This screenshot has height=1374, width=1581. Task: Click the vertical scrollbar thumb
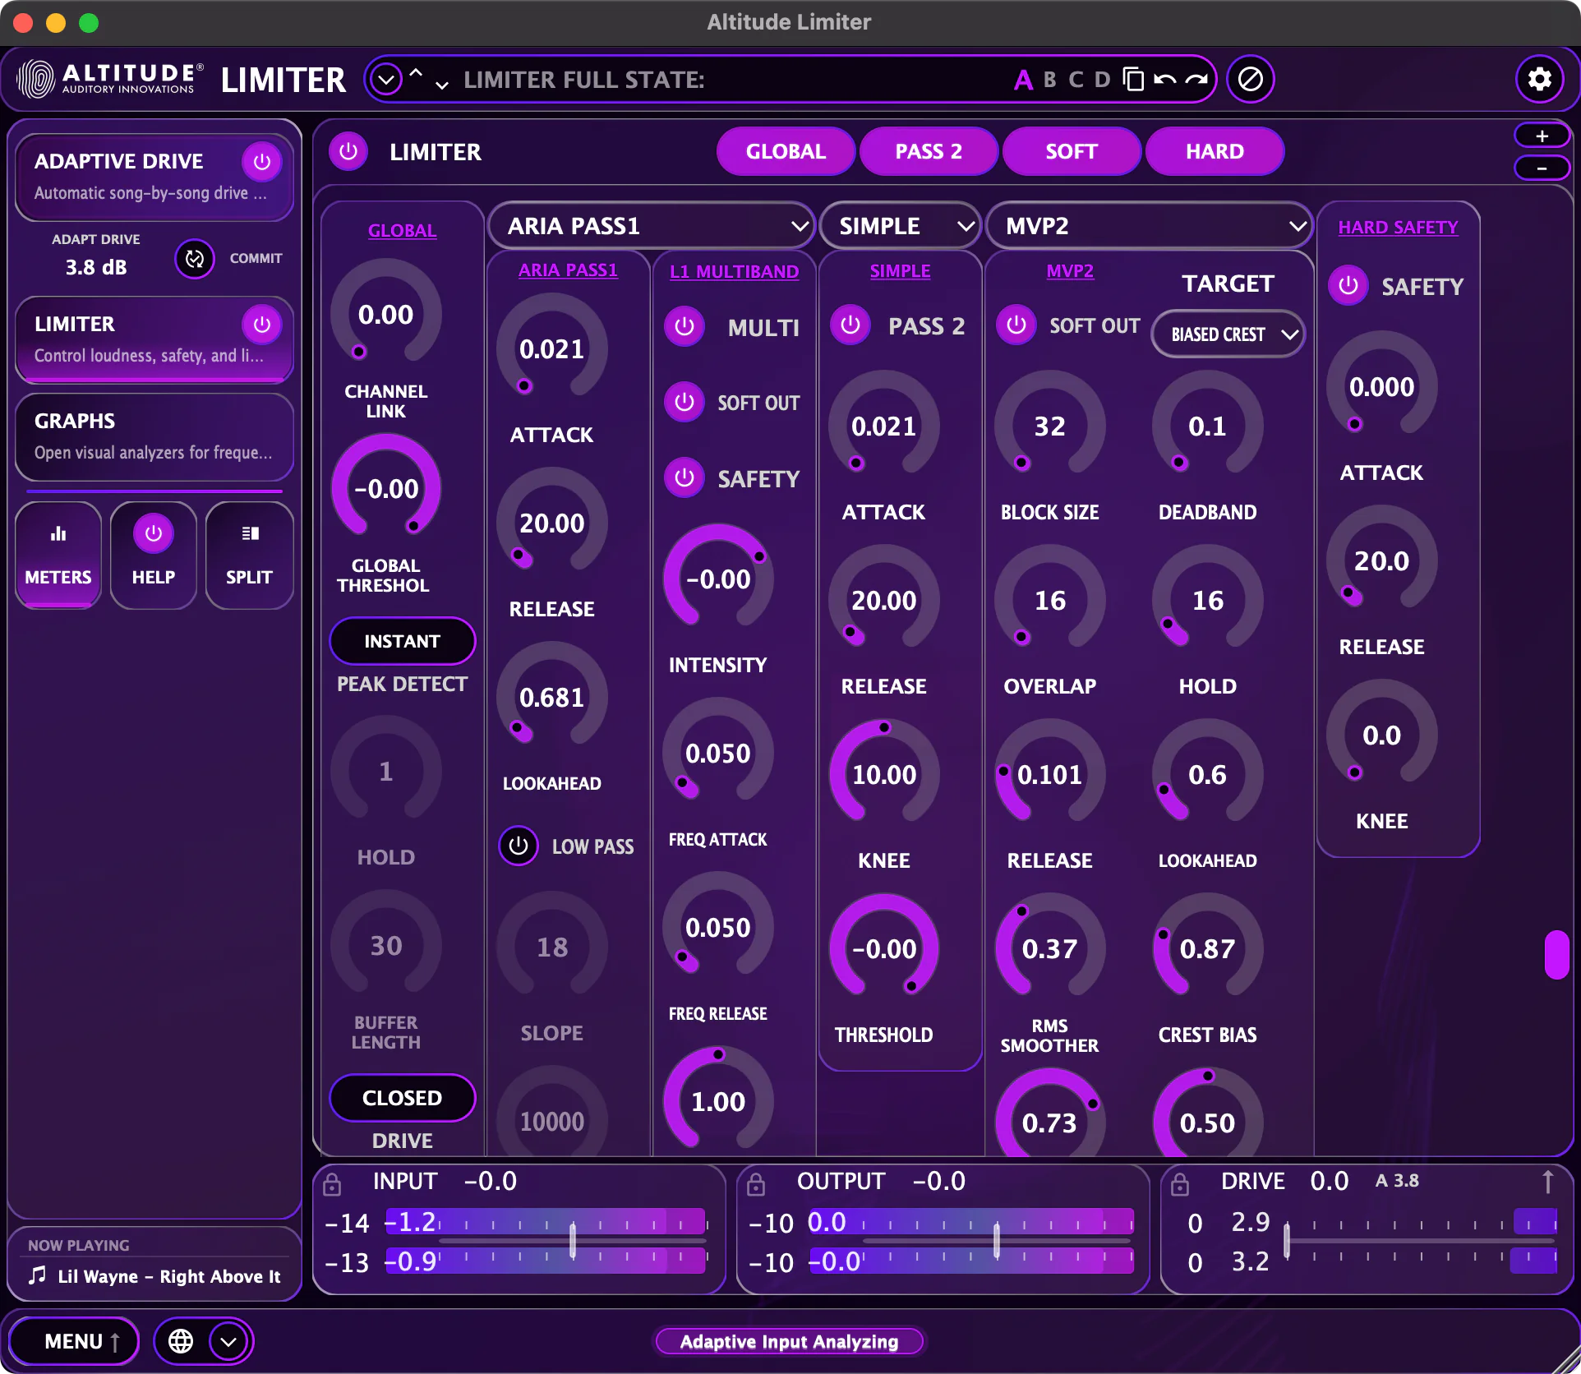1556,955
